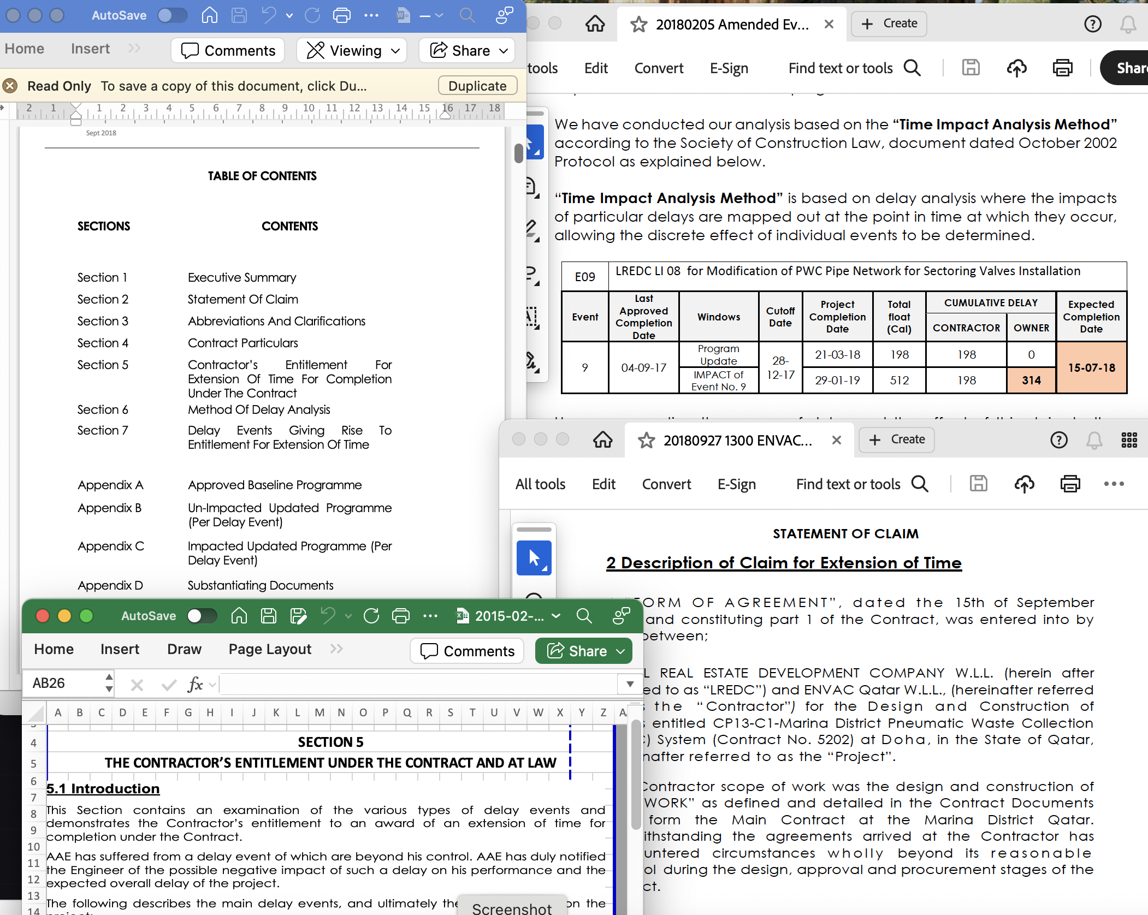Click Find text or tools in lower Acrobat
The image size is (1148, 915).
point(862,484)
